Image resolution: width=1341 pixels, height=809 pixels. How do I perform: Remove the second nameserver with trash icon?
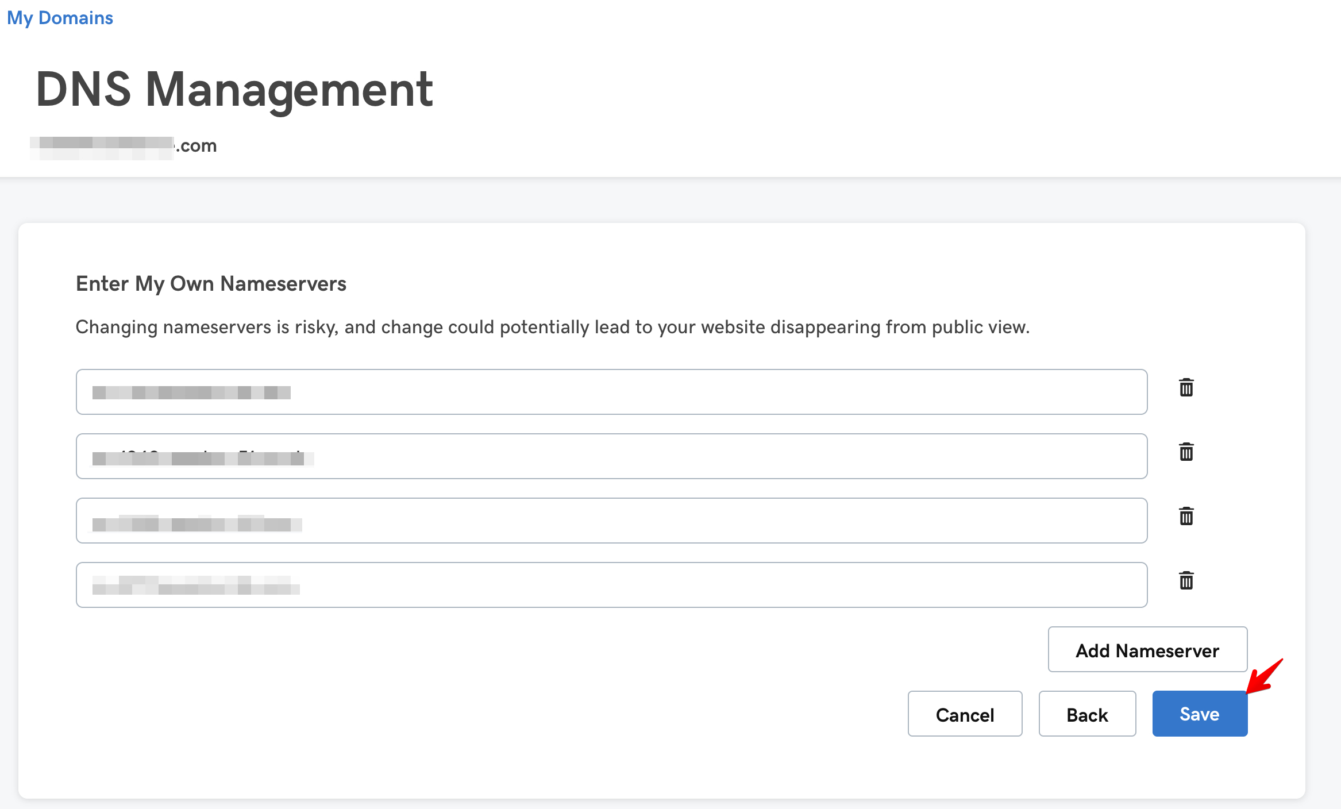(x=1186, y=452)
